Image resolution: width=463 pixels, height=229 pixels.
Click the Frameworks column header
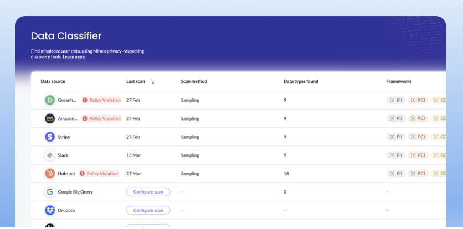pos(399,81)
